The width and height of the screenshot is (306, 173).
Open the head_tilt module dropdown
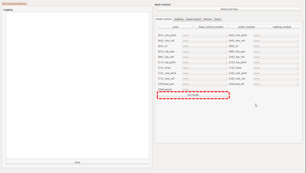pos(276,84)
